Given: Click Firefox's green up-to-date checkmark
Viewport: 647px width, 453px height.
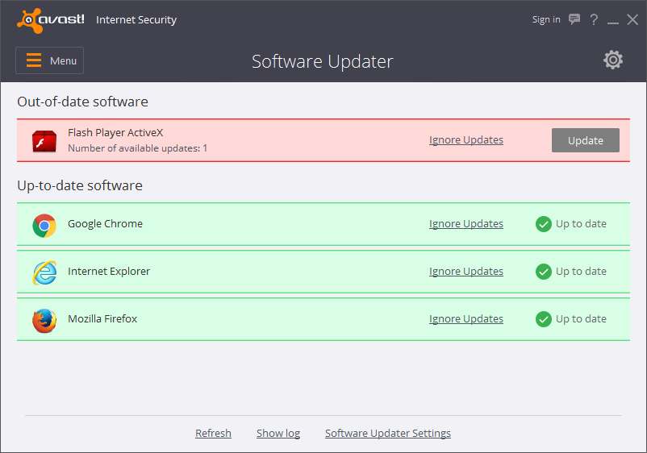Looking at the screenshot, I should 544,319.
